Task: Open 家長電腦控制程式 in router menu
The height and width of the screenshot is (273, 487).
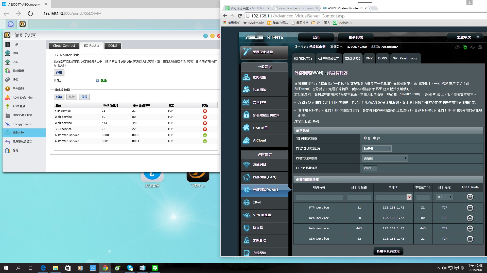Action: pos(264,115)
